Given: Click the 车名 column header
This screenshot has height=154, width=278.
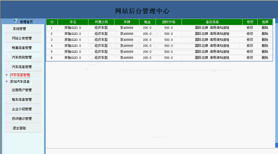Looking at the screenshot, I should pos(73,22).
